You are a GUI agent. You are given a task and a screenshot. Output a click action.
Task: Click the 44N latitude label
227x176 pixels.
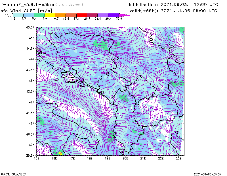coord(32,59)
